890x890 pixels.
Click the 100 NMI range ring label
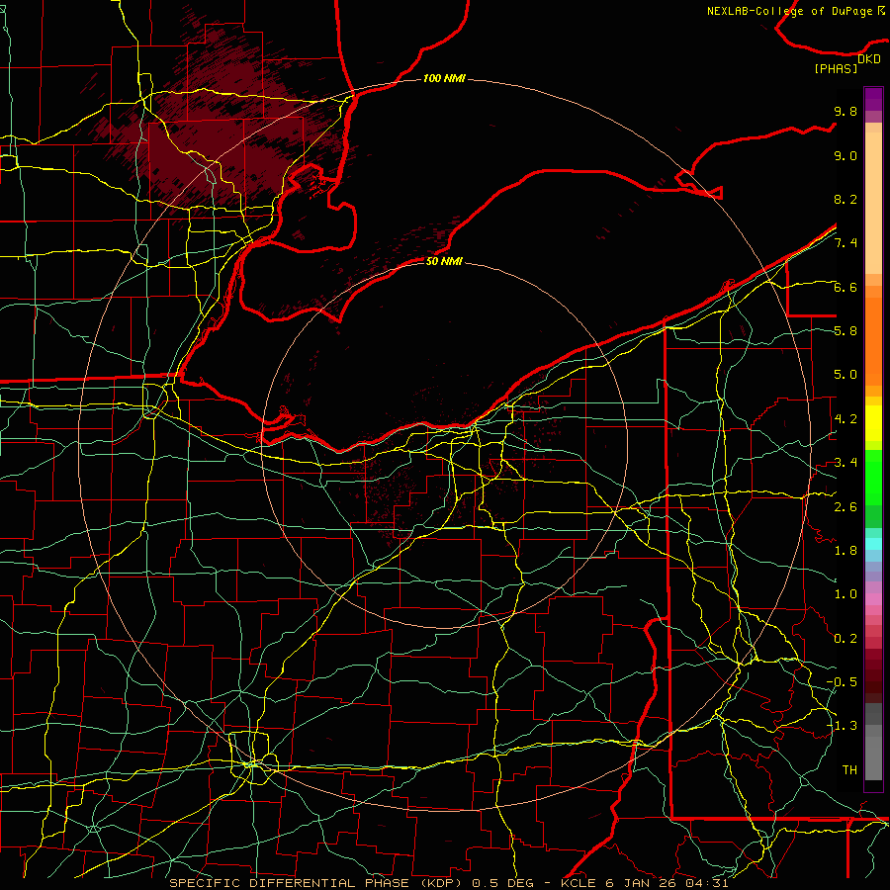[x=444, y=78]
